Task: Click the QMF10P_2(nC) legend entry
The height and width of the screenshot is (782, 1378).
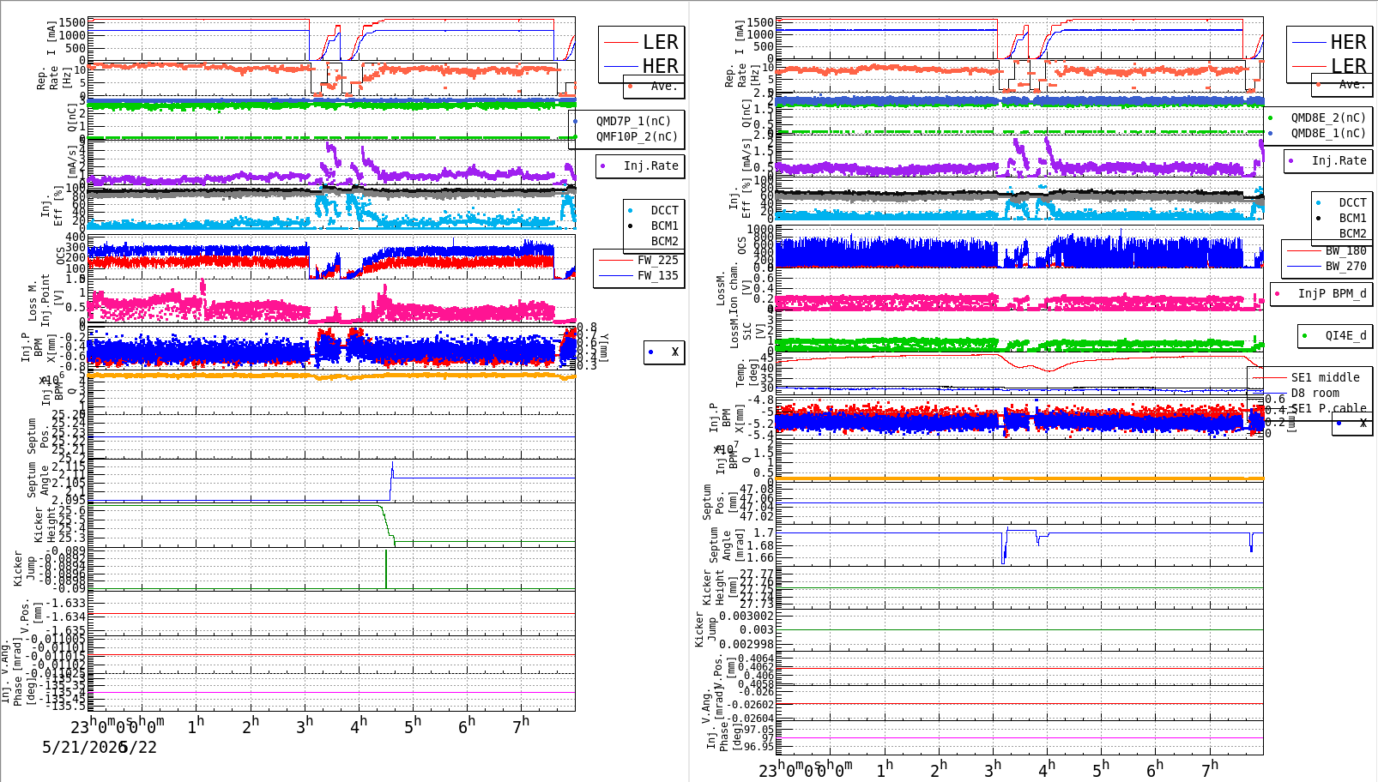Action: 637,136
